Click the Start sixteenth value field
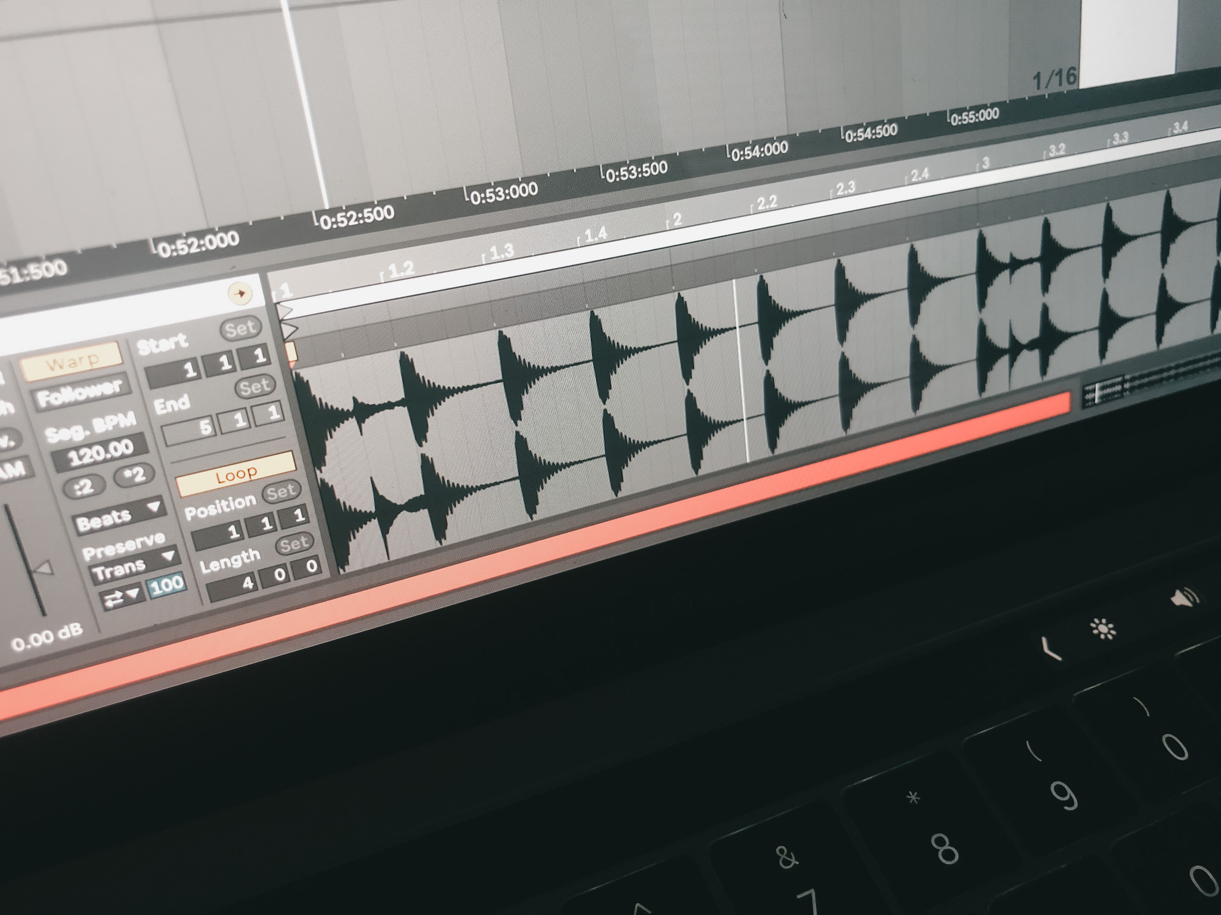The width and height of the screenshot is (1221, 915). pos(255,356)
